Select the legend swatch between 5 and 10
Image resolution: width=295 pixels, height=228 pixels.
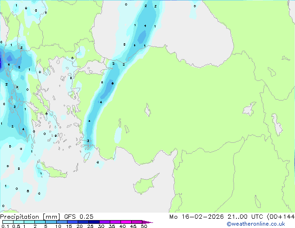coord(51,222)
